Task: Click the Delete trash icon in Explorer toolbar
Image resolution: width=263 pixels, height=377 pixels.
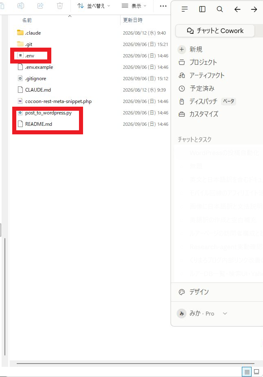Action: pos(60,6)
